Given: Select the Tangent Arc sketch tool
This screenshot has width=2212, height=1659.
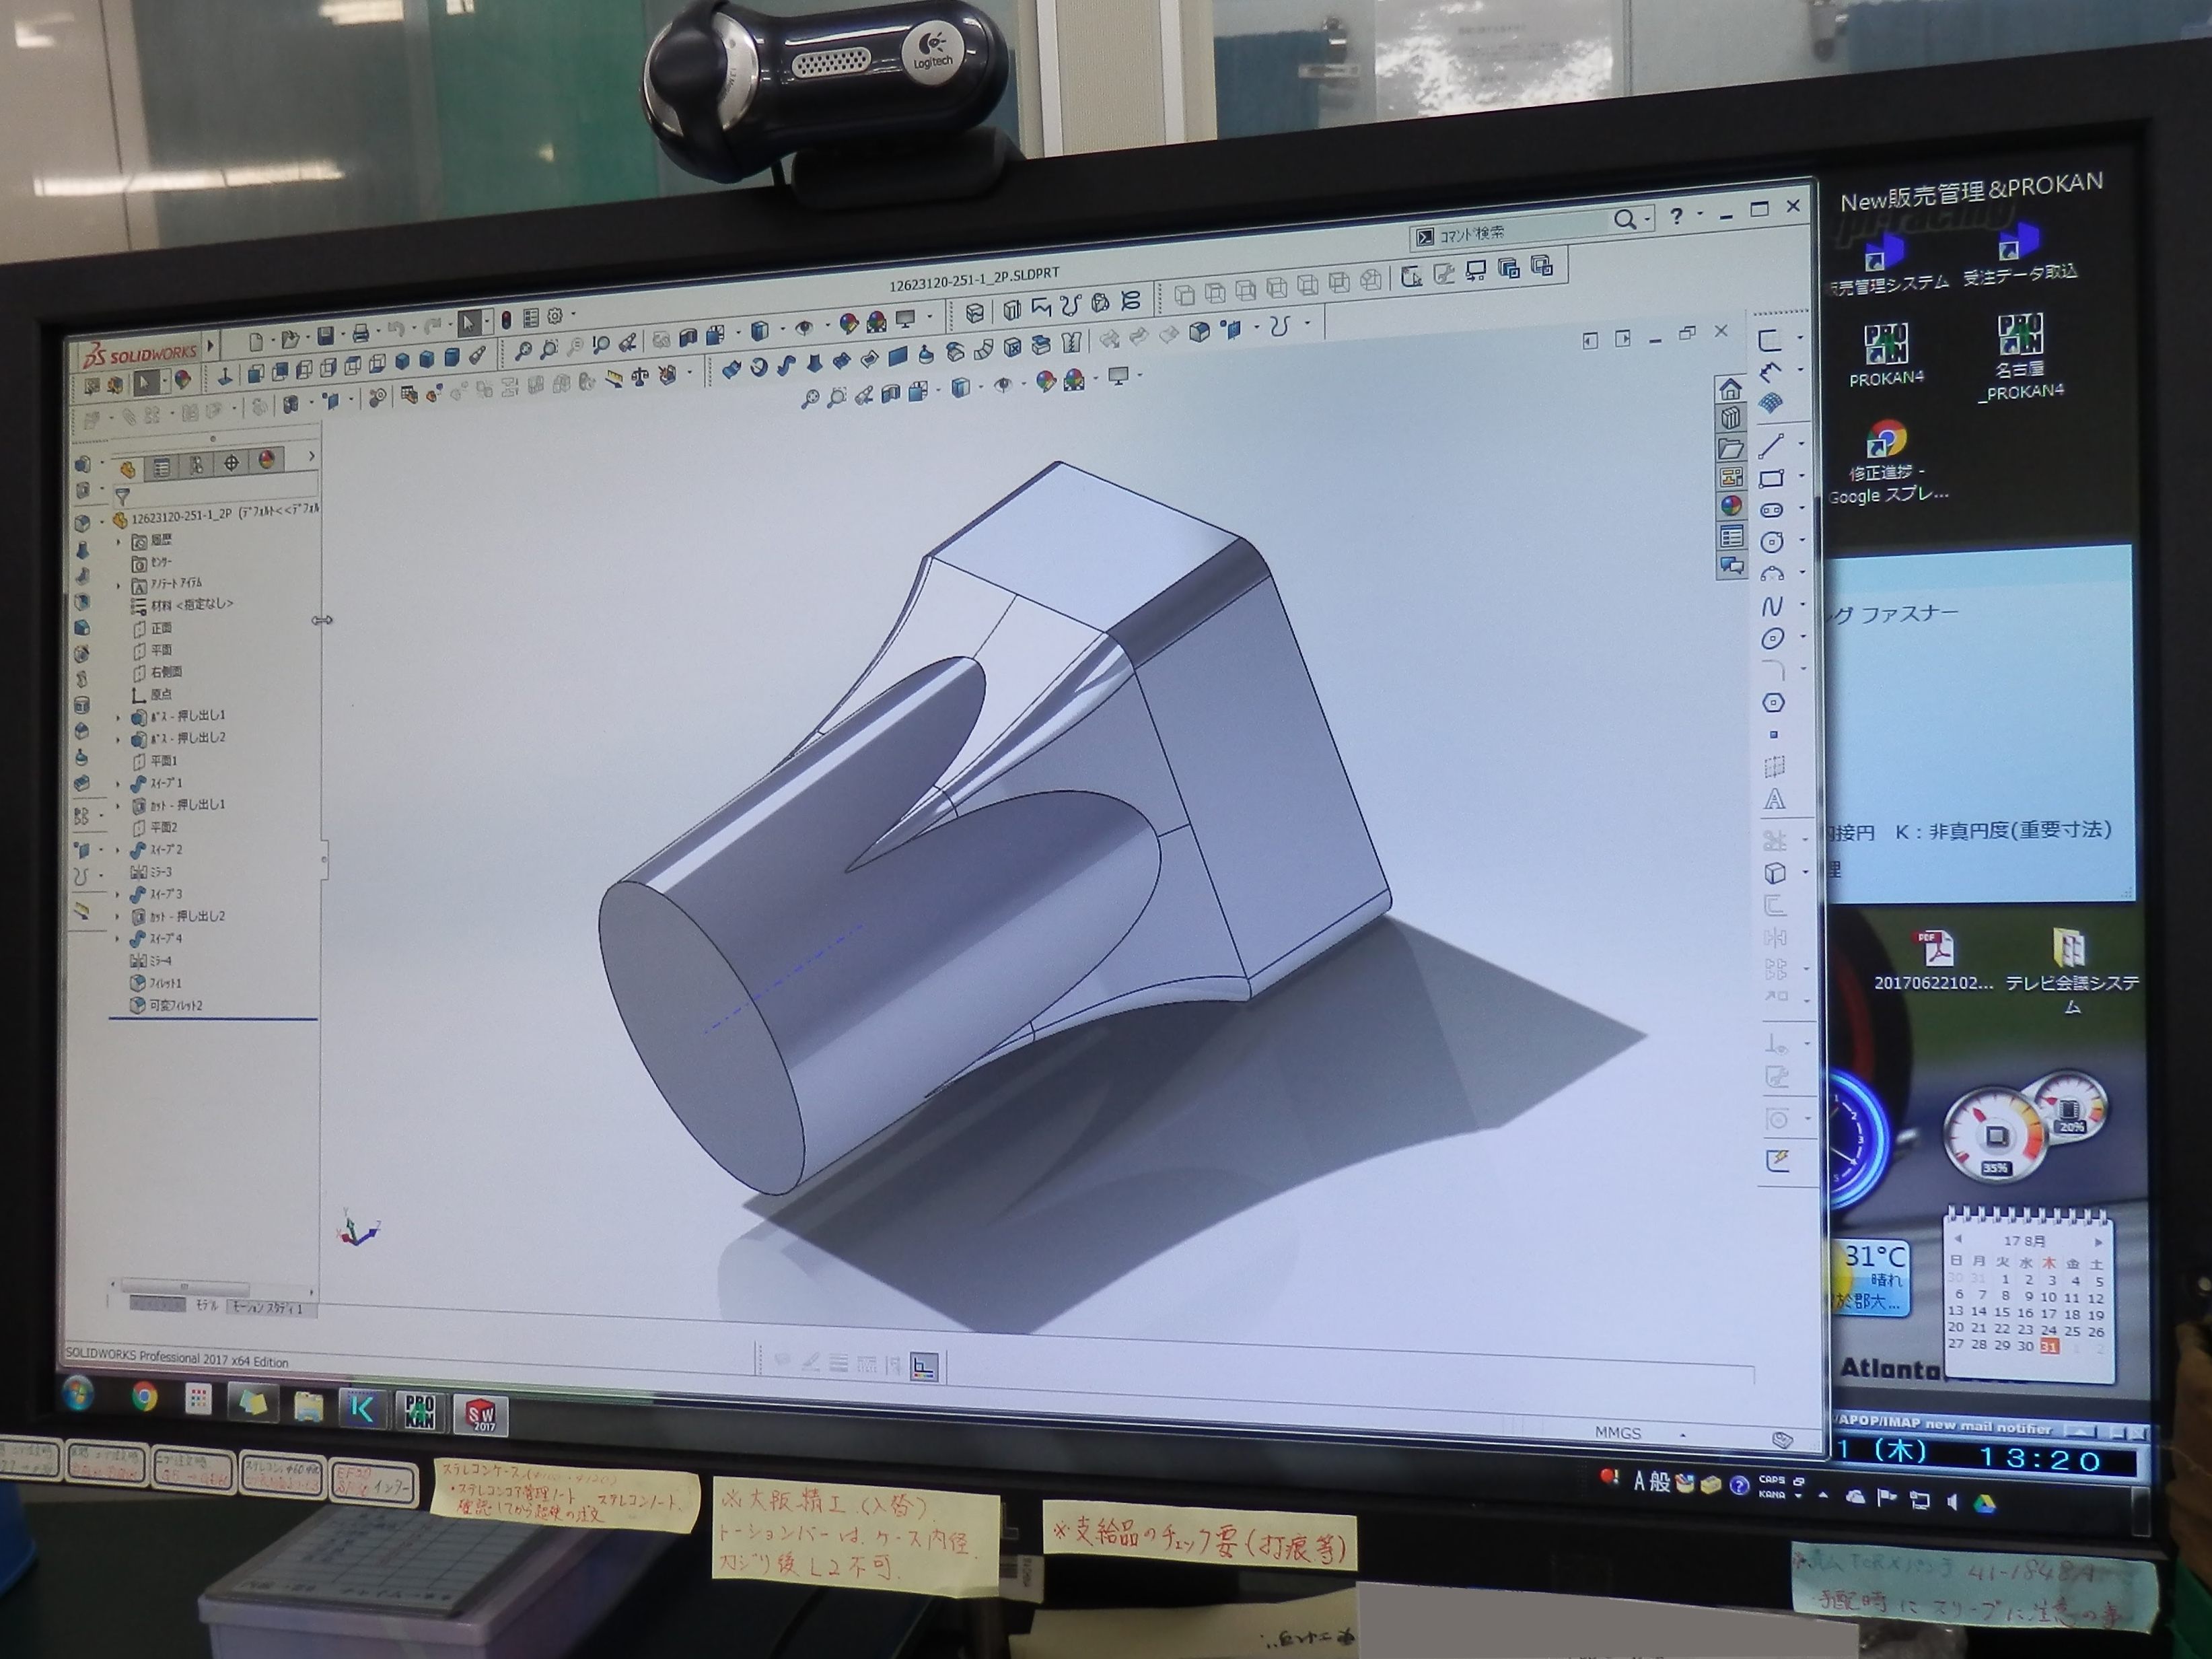Looking at the screenshot, I should coord(1772,574).
